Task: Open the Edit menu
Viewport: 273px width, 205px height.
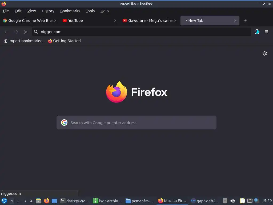Action: tap(18, 11)
